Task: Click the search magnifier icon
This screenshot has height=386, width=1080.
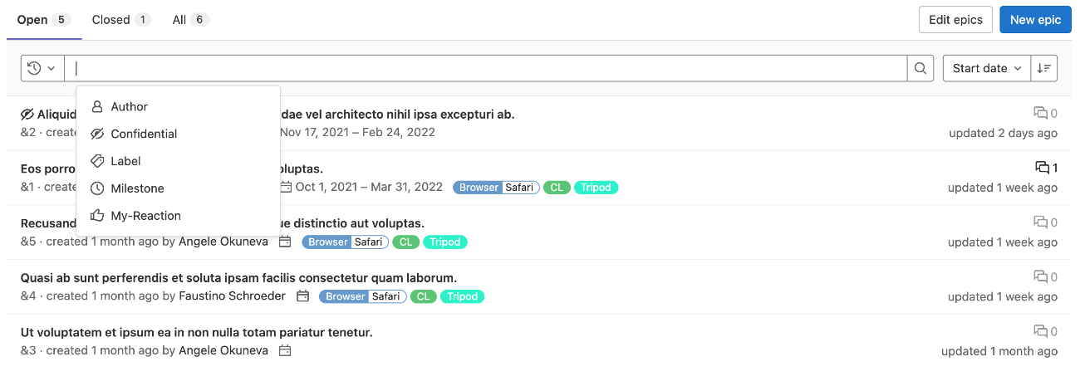Action: [x=920, y=69]
